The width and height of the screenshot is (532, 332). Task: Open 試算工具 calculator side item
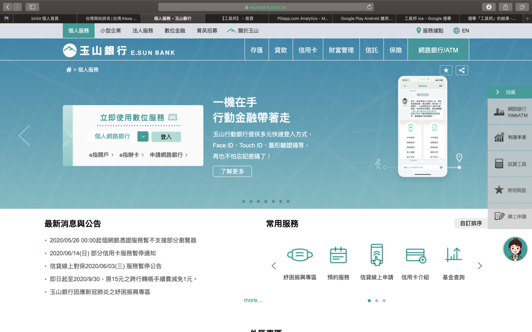(x=510, y=164)
